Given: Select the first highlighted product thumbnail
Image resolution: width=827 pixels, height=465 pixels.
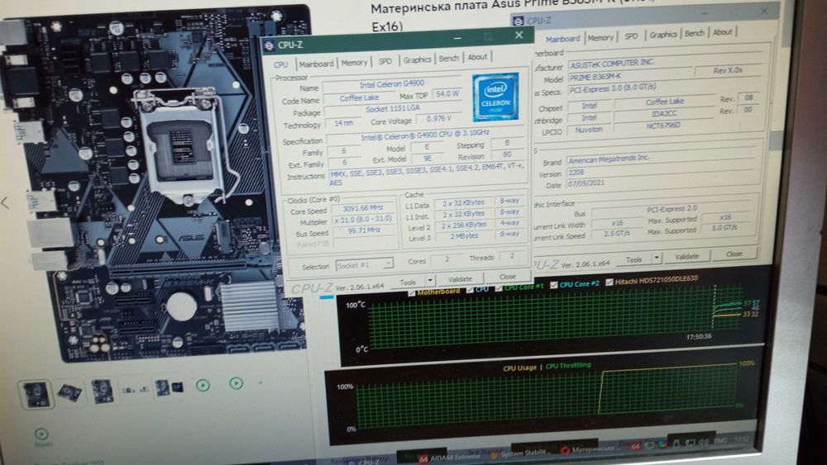Looking at the screenshot, I should (36, 395).
